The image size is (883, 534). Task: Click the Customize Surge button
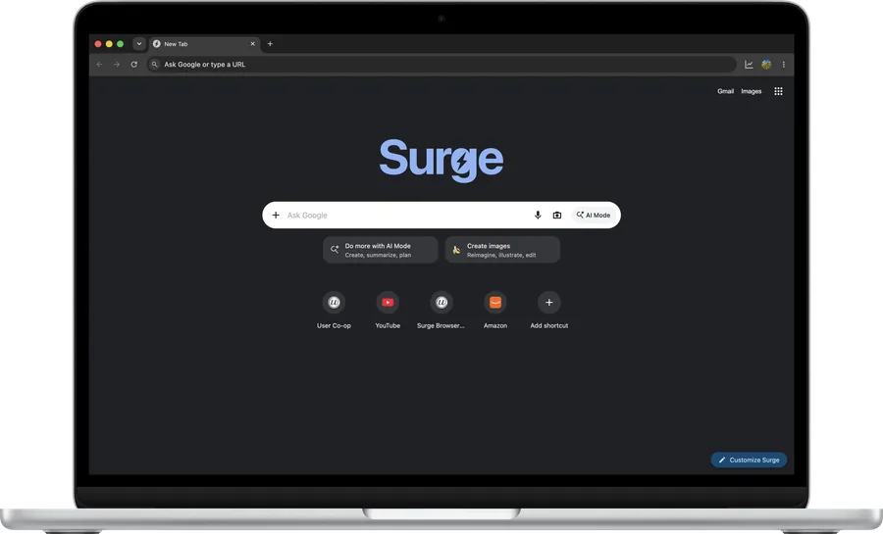pos(749,460)
